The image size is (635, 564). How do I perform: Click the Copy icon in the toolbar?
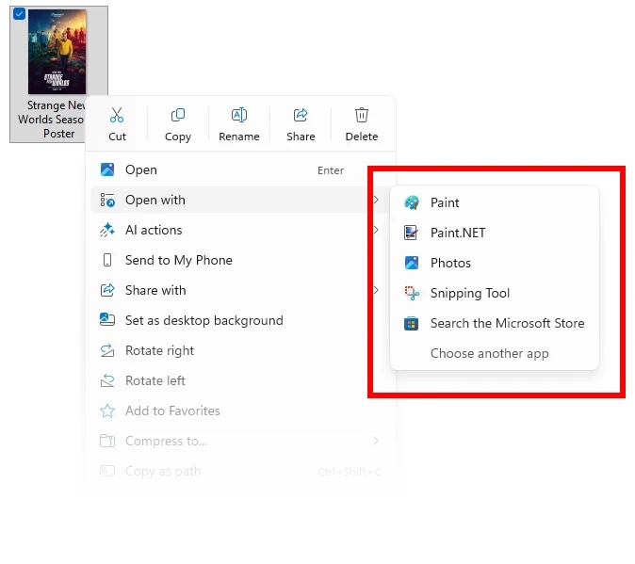coord(178,115)
